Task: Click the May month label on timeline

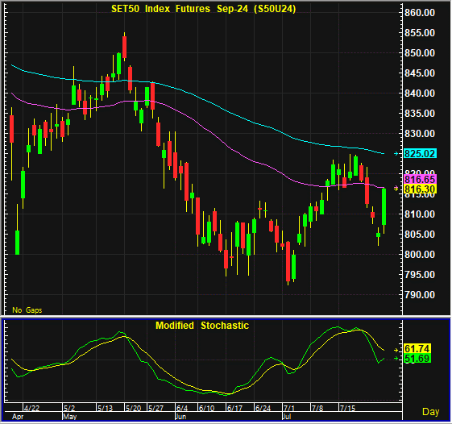Action: click(70, 417)
